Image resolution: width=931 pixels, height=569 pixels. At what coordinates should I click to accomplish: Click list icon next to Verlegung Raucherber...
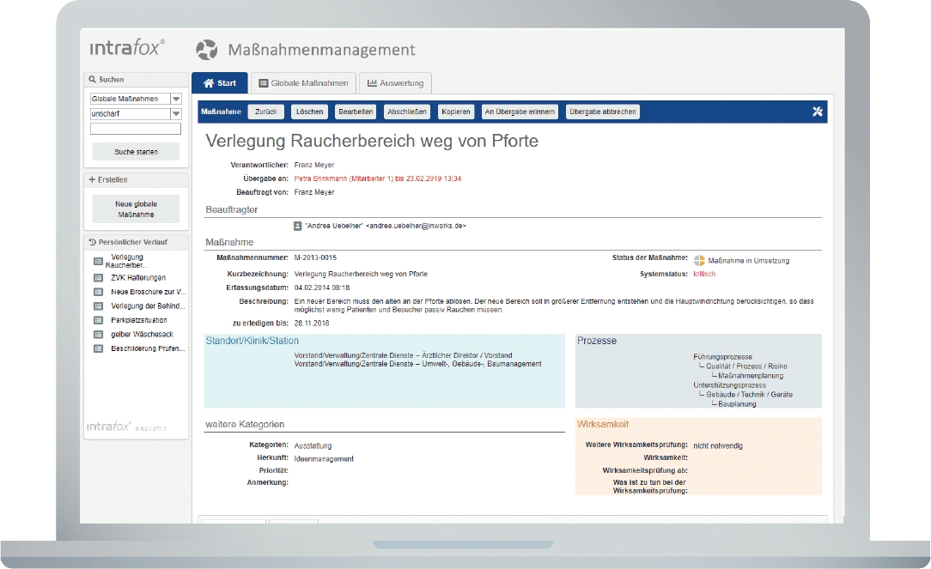point(99,261)
